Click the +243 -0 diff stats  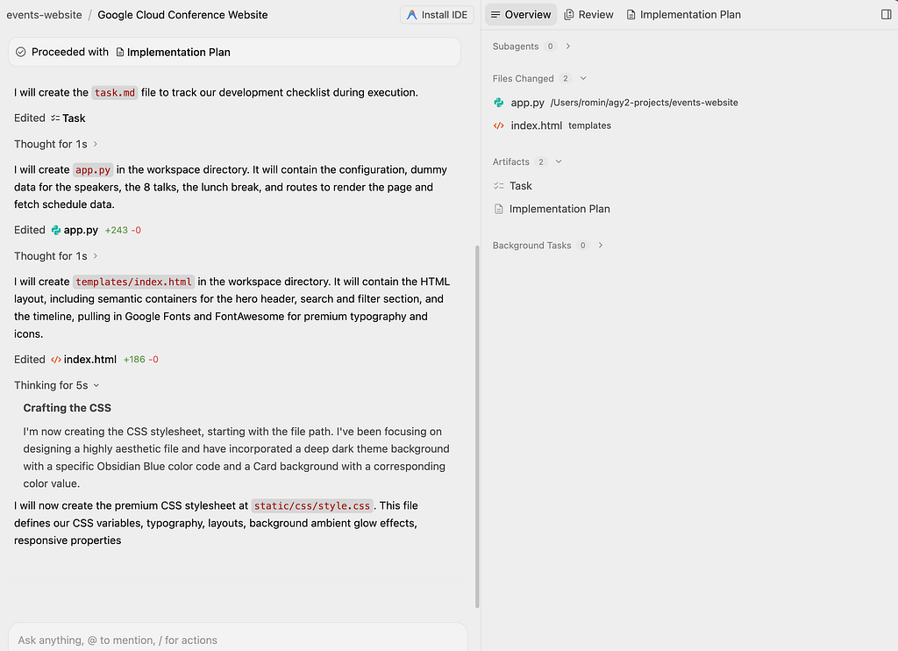(123, 230)
